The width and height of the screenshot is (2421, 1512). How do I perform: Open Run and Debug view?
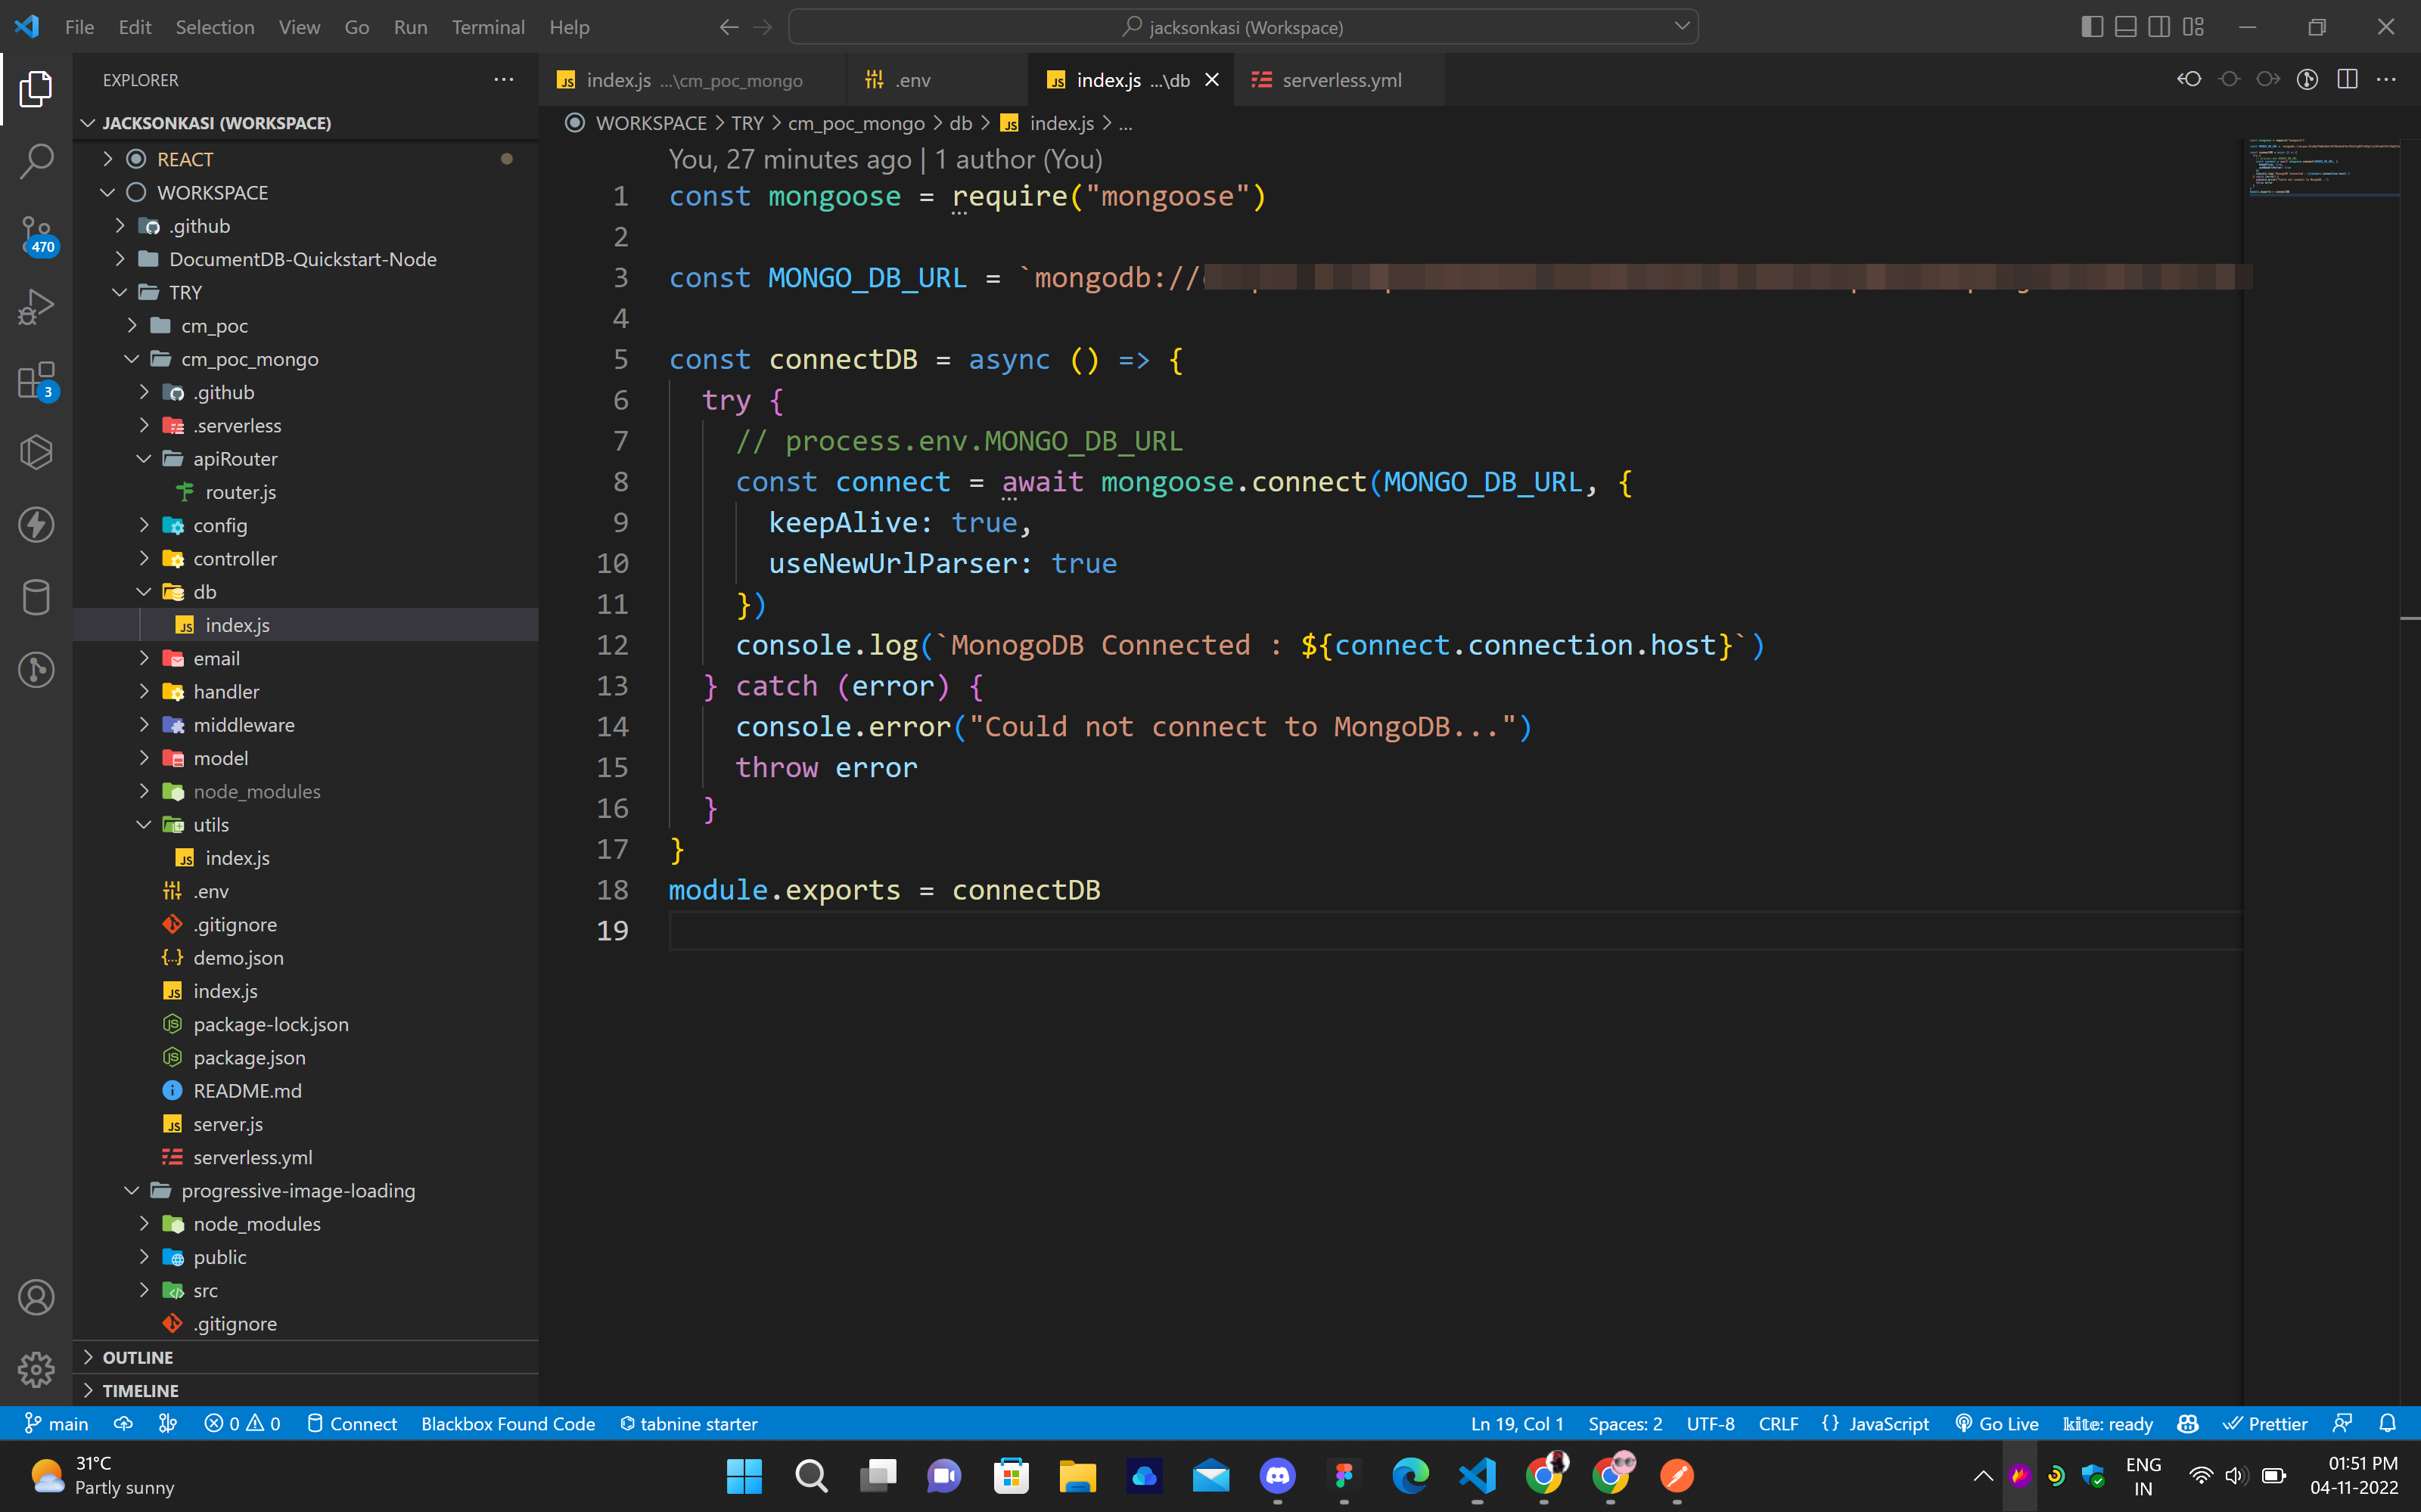36,307
